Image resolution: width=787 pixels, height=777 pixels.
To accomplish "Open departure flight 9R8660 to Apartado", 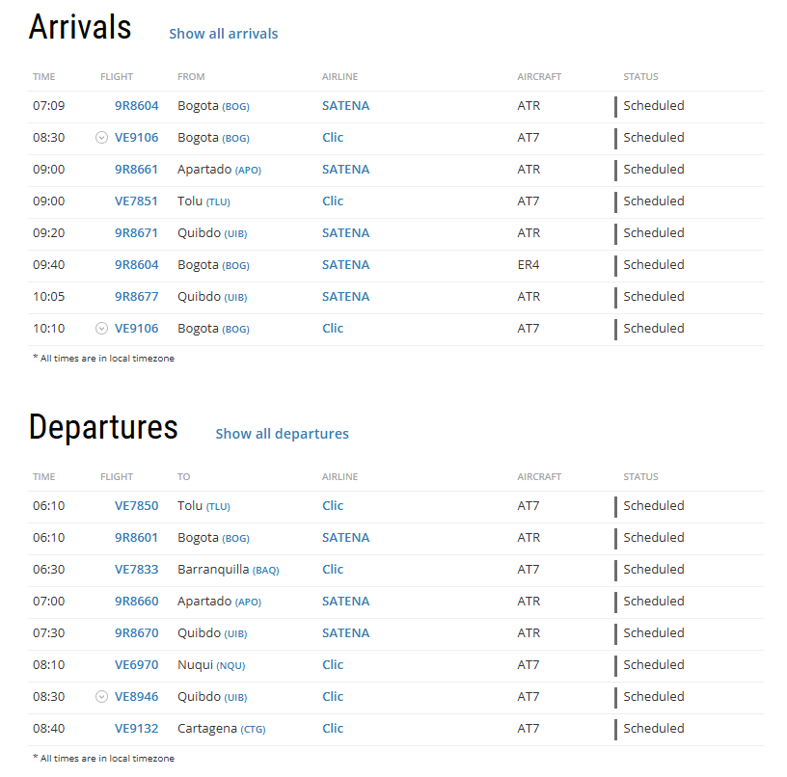I will 137,602.
